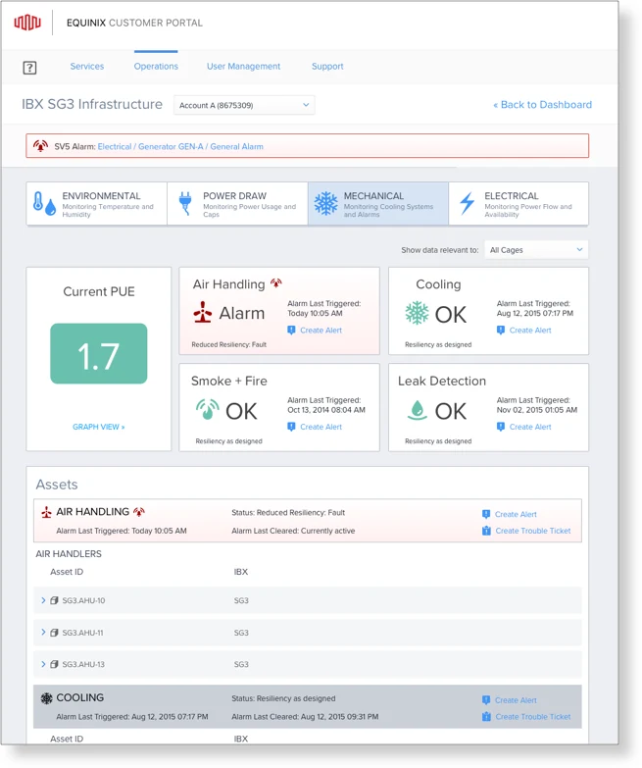This screenshot has width=642, height=768.
Task: Click 'Reduced Resiliency: Fault' text in Air Handling card
Action: coord(229,344)
